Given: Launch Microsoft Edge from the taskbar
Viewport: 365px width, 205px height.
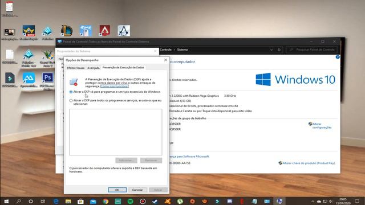Looking at the screenshot, I should point(56,201).
